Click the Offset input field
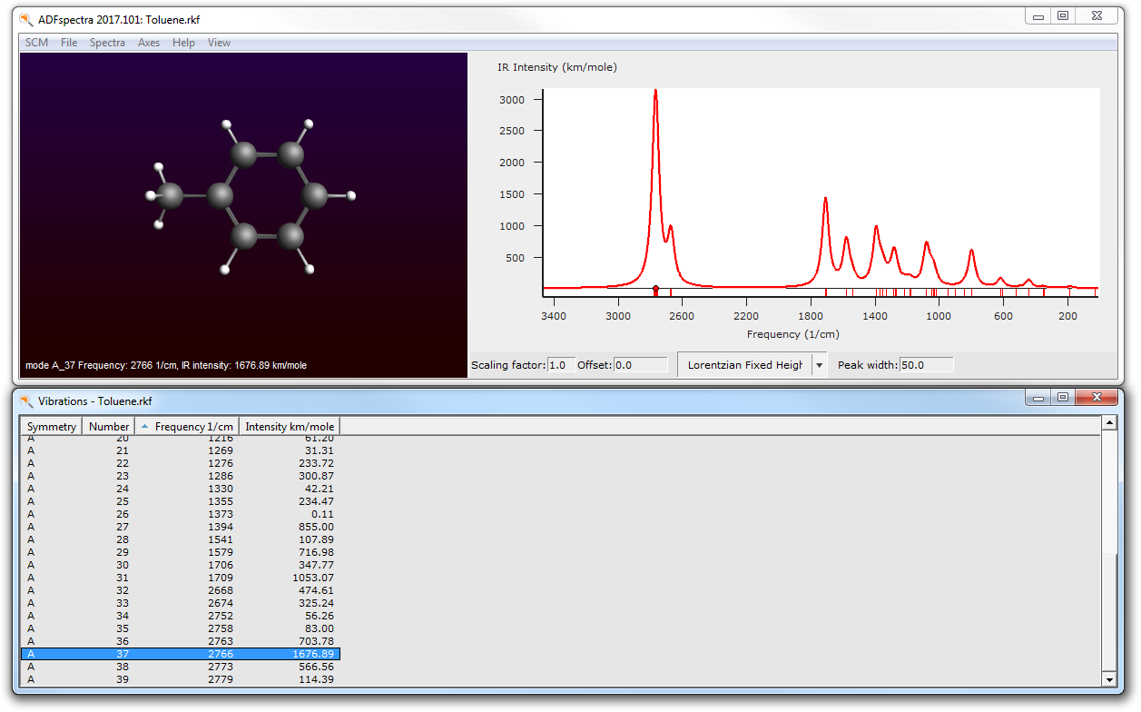 [x=641, y=365]
